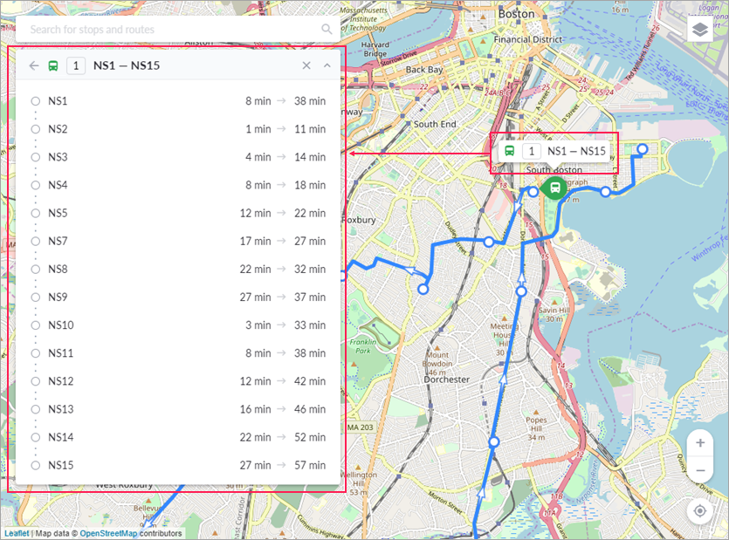Select stop NS10 in the list
This screenshot has height=540, width=729.
[178, 325]
